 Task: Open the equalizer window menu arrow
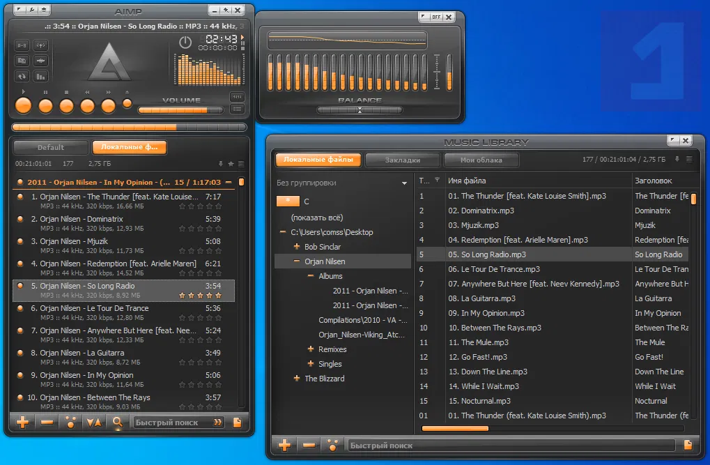pyautogui.click(x=424, y=17)
